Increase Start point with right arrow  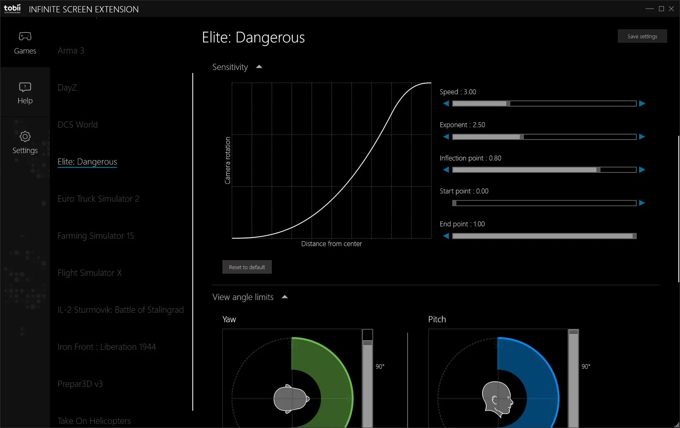642,203
